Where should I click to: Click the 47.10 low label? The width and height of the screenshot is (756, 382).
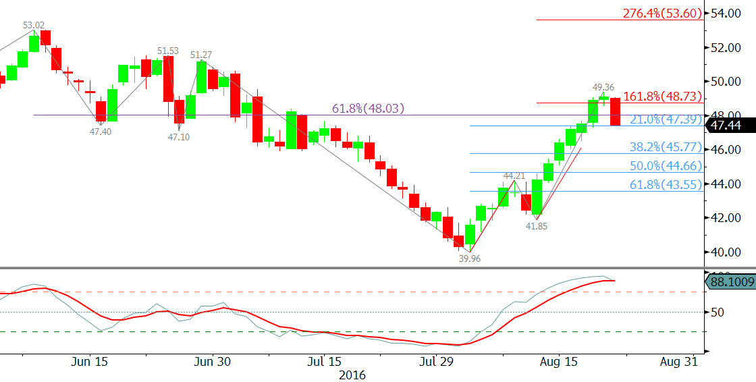pos(179,137)
